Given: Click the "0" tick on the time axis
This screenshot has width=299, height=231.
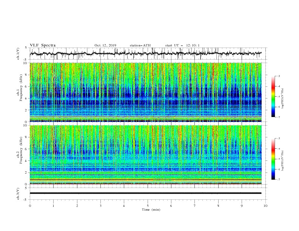Looking at the screenshot, I should [30, 206].
